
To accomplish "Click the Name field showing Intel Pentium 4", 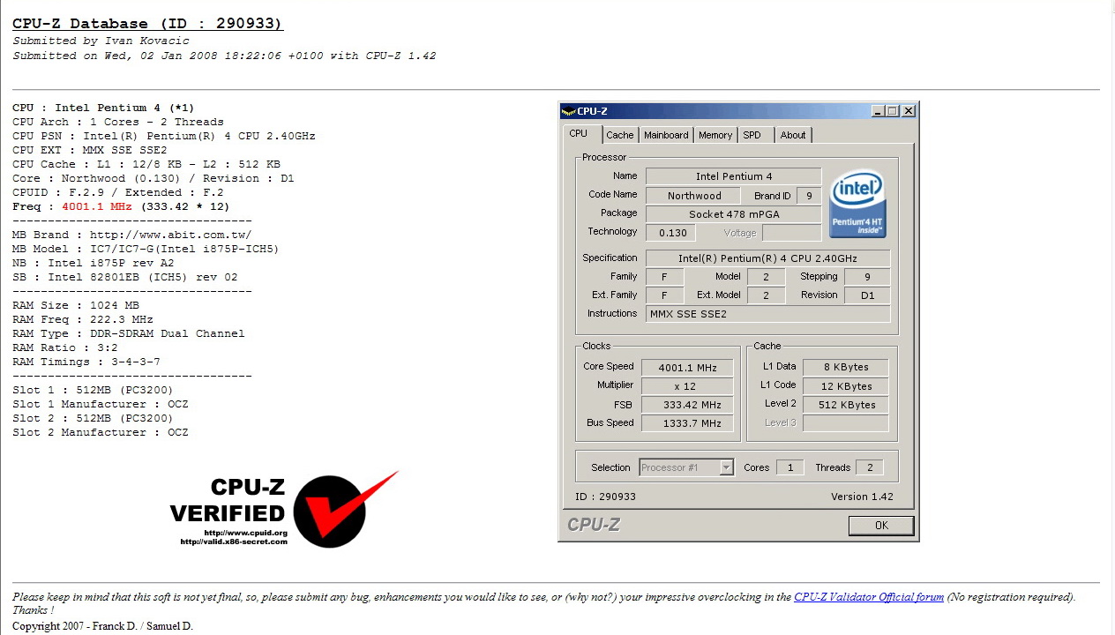I will tap(733, 176).
